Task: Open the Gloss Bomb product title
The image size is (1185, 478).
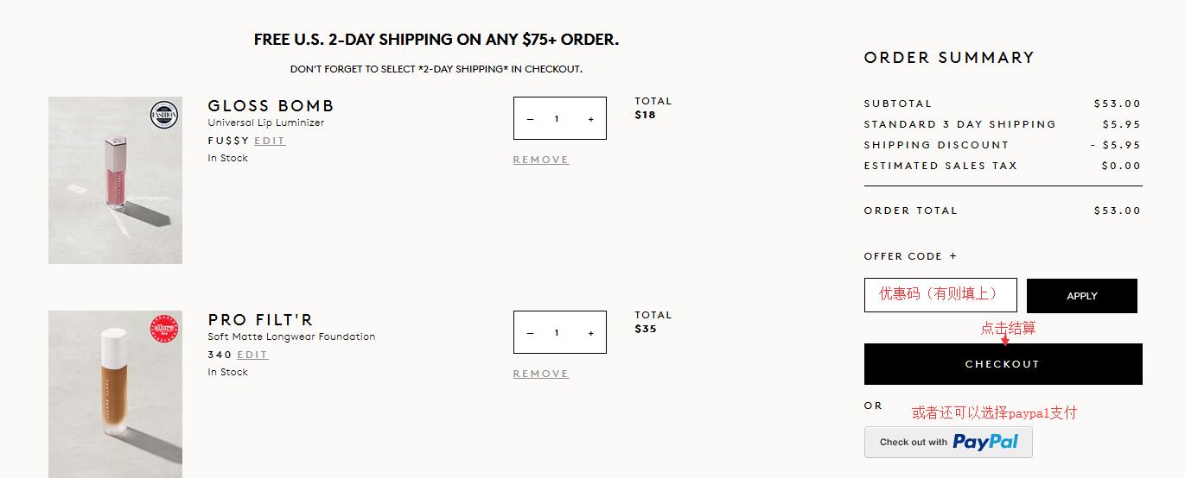Action: click(271, 106)
